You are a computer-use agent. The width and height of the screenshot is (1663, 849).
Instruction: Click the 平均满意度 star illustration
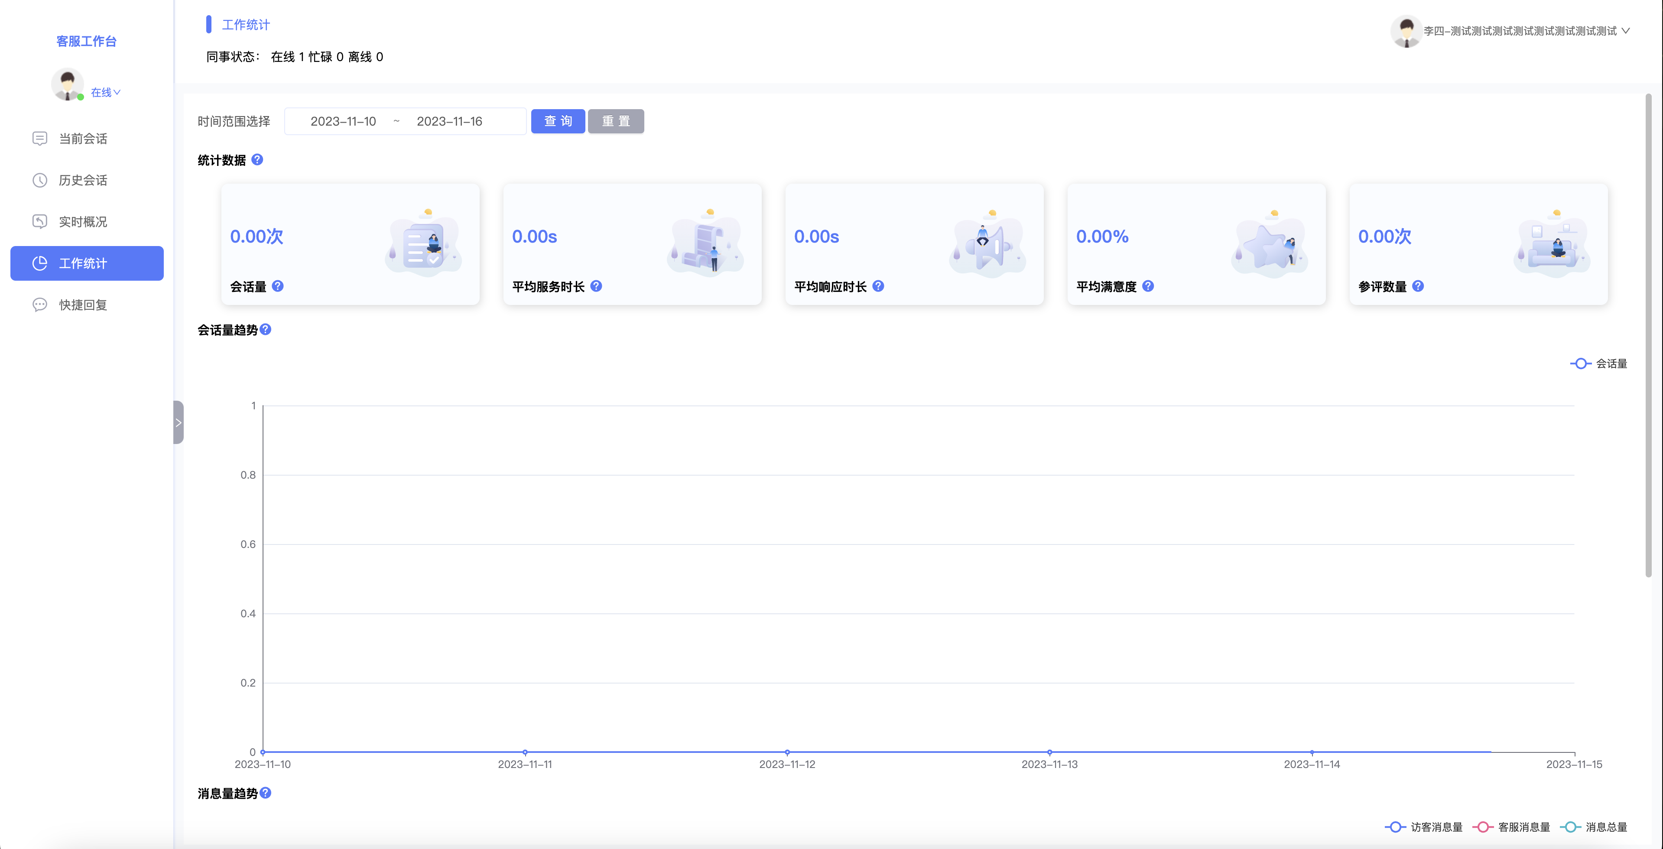pos(1270,244)
